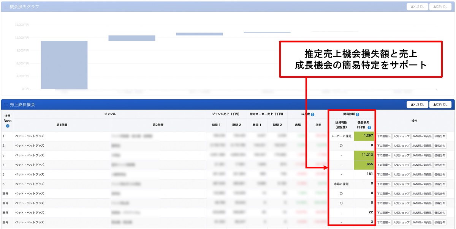
Task: Click the help icon beside 機会損失（千円）
Action: point(369,128)
